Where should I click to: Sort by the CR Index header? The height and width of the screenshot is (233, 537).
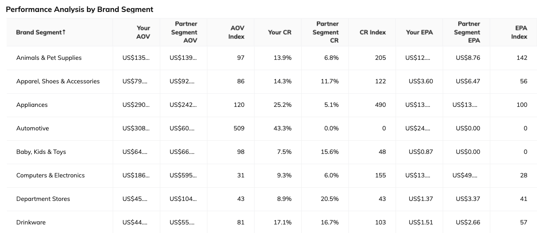click(x=373, y=32)
